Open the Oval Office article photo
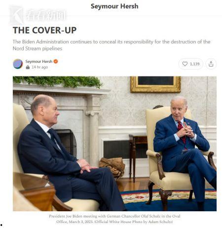This screenshot has height=228, width=222. point(114,144)
